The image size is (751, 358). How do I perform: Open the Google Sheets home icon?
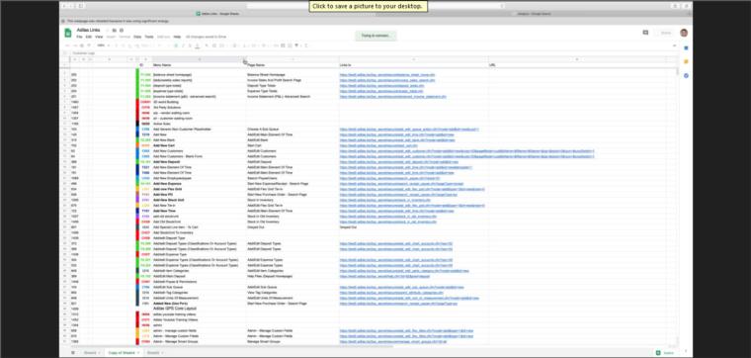[68, 33]
